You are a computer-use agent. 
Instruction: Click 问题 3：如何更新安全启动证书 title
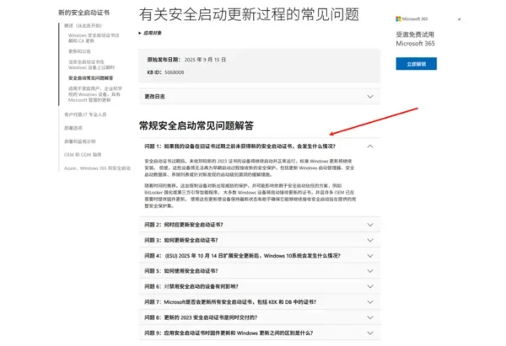[181, 240]
